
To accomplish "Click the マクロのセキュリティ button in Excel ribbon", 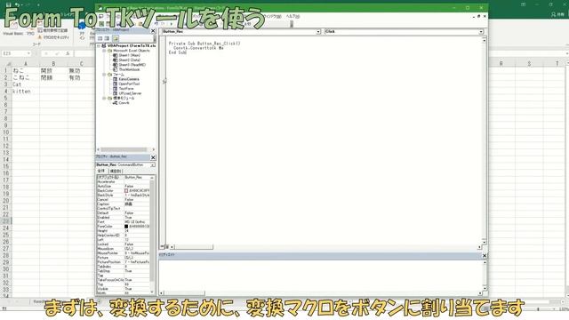I will pyautogui.click(x=53, y=37).
